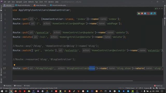Go to next highlighted error arrow

coord(162,9)
